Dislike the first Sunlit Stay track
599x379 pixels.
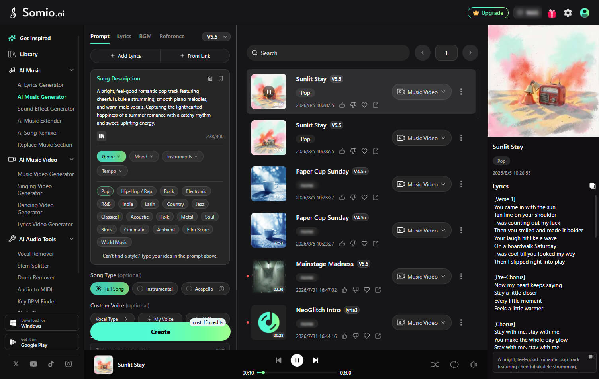point(353,105)
